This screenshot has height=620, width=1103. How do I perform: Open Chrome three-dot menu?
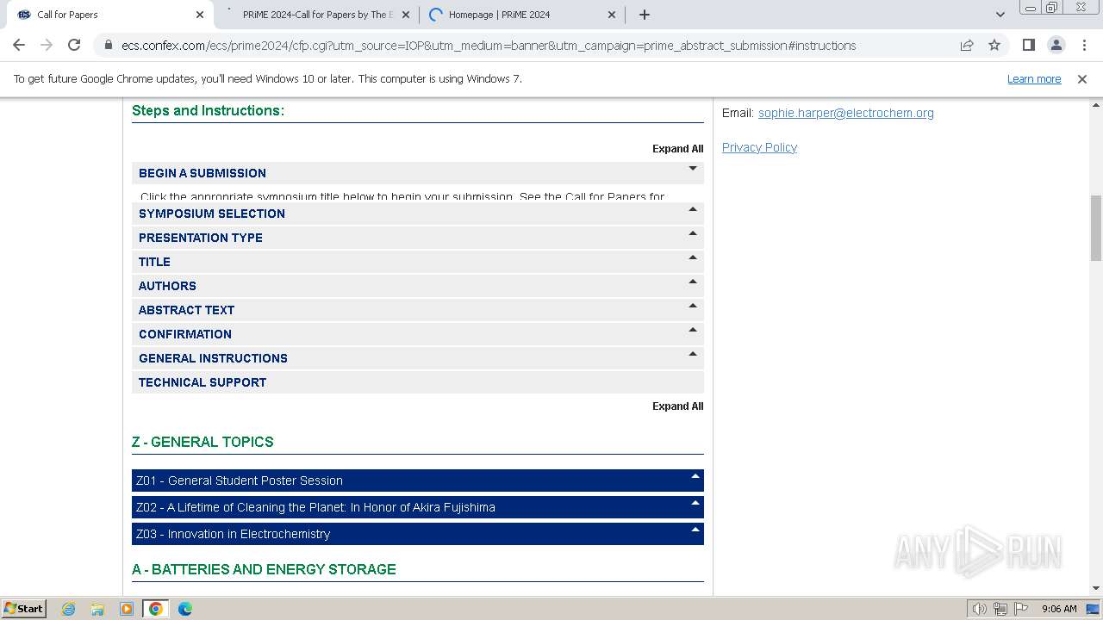pos(1084,45)
